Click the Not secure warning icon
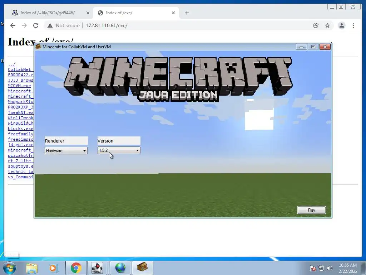This screenshot has height=275, width=366. pos(50,25)
